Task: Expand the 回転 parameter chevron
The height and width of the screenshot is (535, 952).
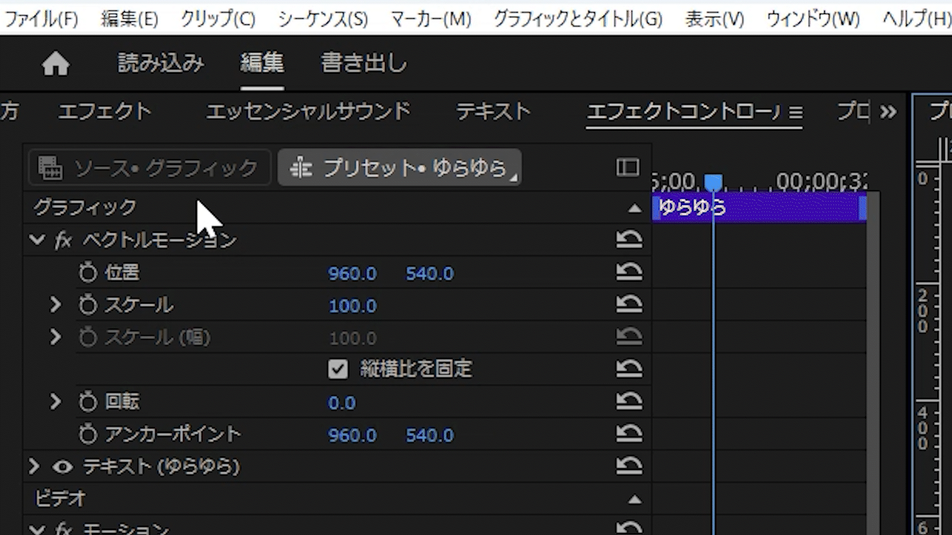Action: coord(55,402)
